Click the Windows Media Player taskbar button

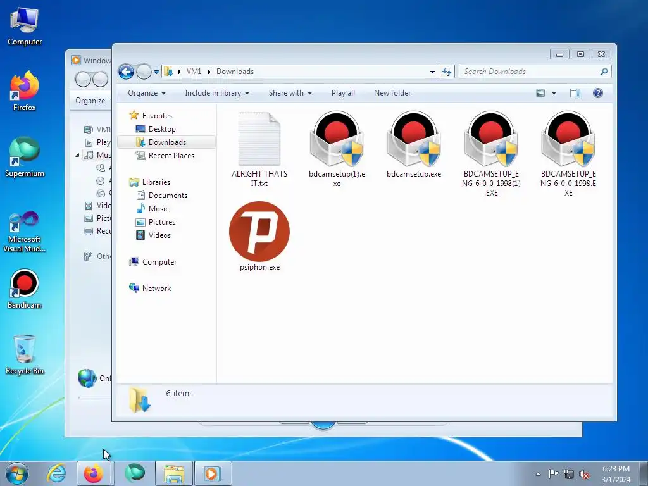tap(213, 473)
